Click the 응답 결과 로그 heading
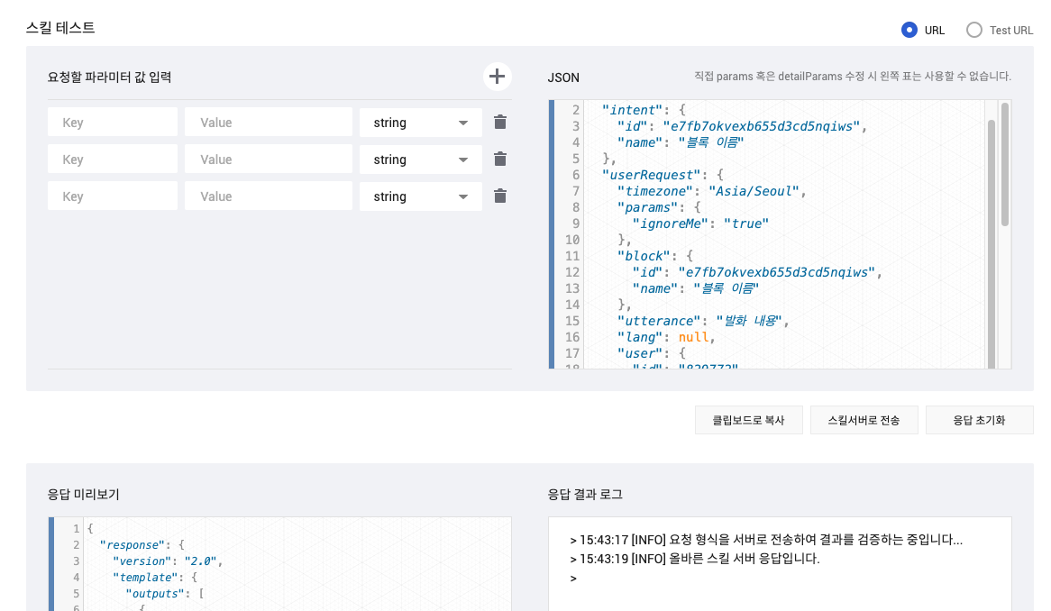The width and height of the screenshot is (1051, 611). (x=585, y=495)
